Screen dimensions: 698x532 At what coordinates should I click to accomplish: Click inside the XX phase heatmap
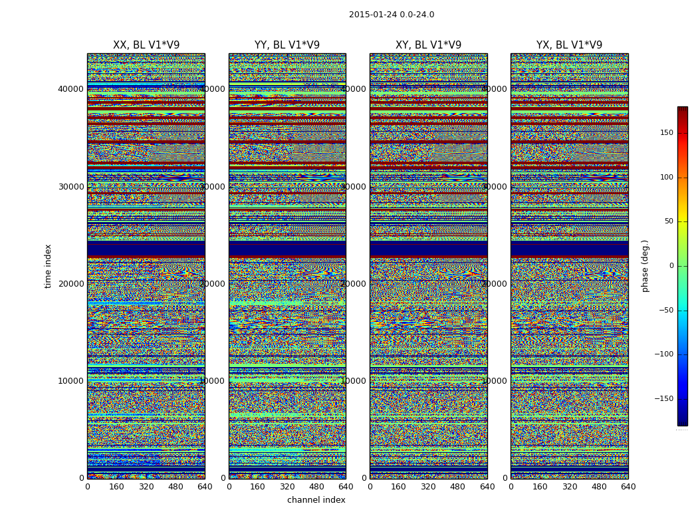tap(146, 266)
